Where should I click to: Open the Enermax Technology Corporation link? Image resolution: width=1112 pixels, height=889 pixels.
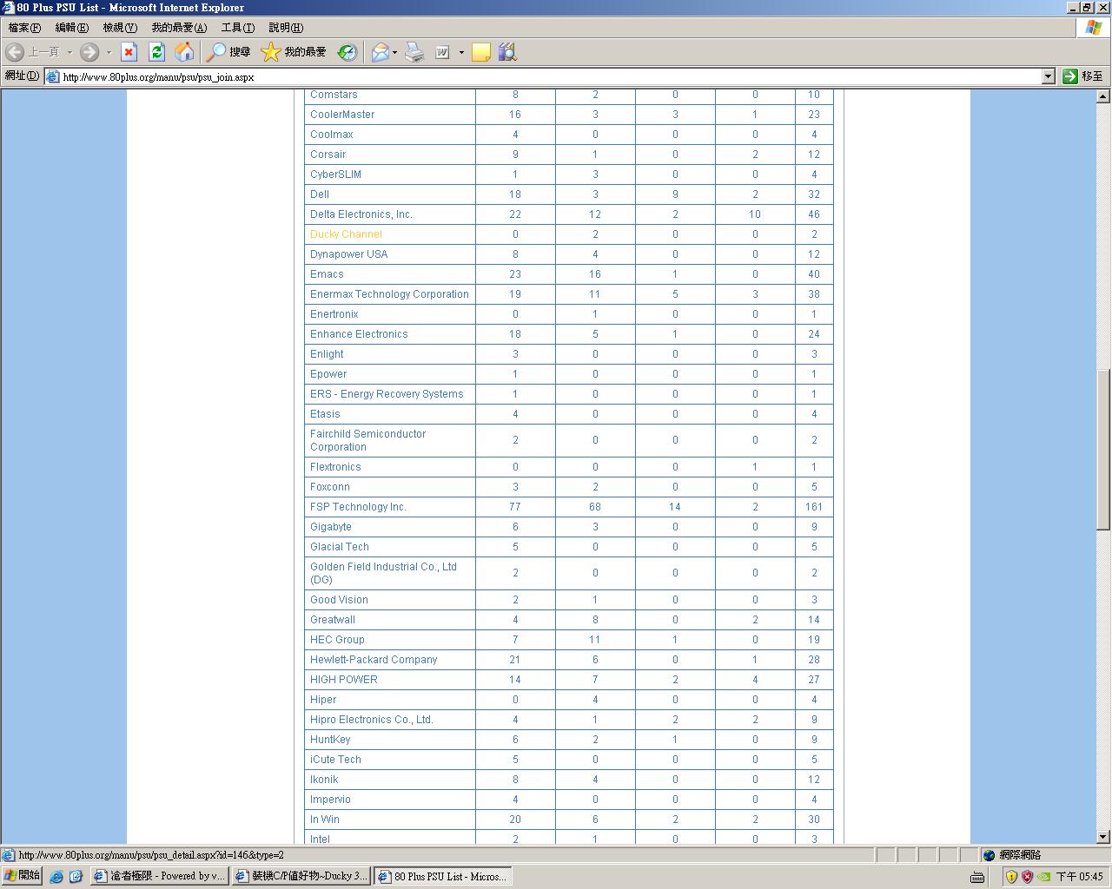click(x=389, y=294)
